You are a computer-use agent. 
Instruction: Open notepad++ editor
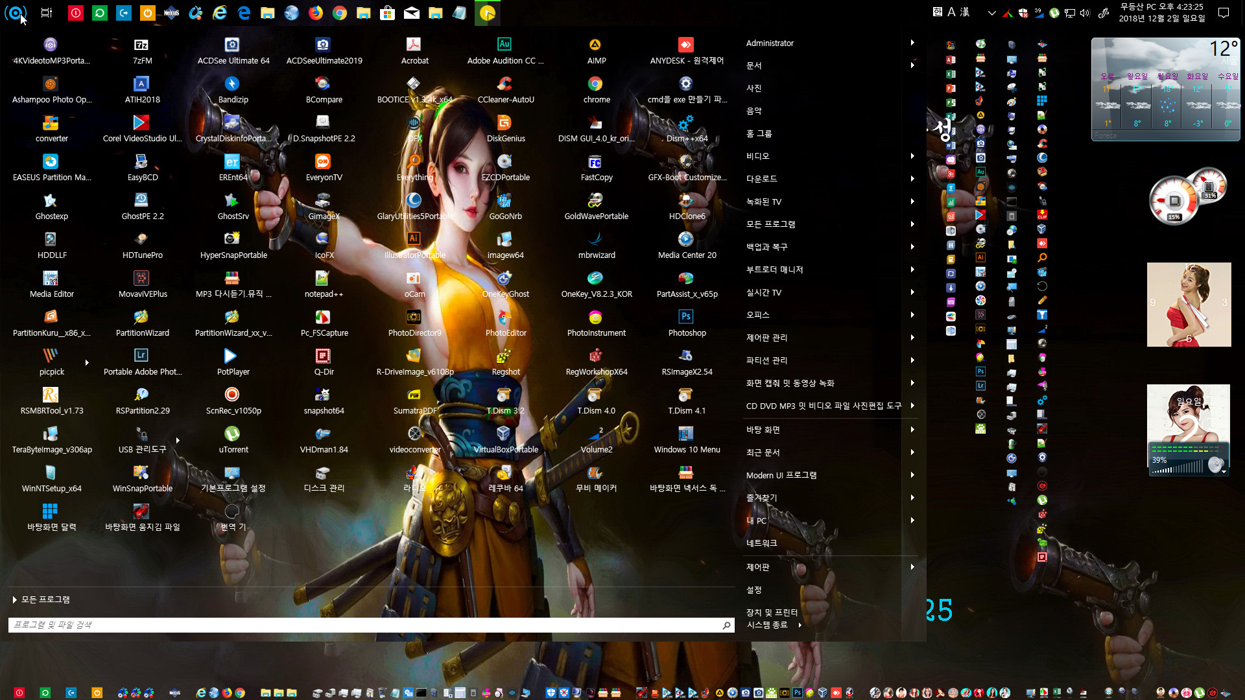pos(324,284)
